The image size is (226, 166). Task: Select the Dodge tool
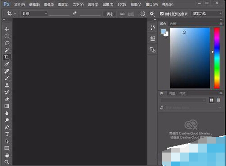[7, 120]
